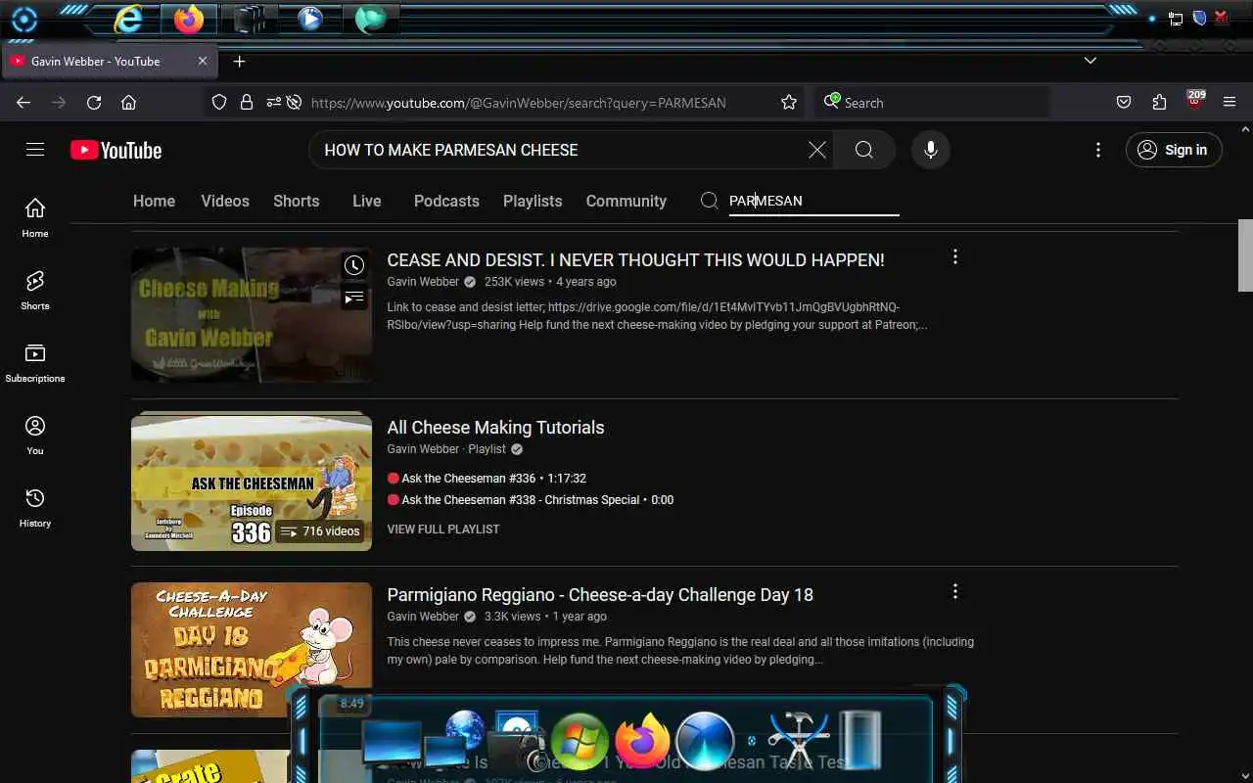Open the Firefox home page button
Viewport: 1253px width, 783px height.
[x=128, y=102]
